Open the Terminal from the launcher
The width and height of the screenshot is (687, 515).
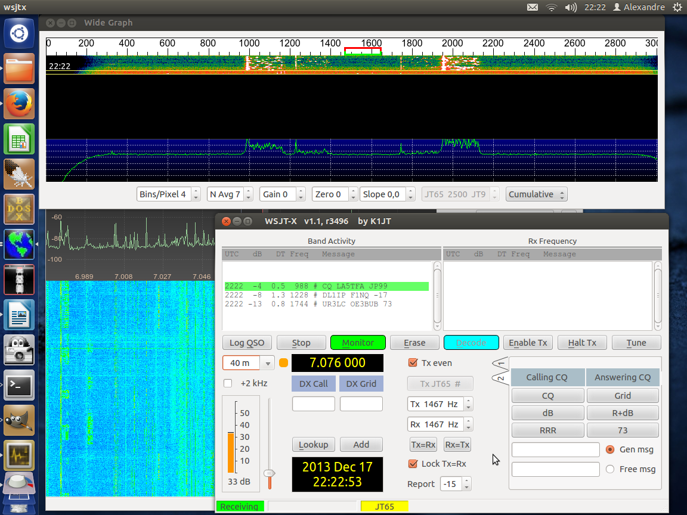point(19,384)
